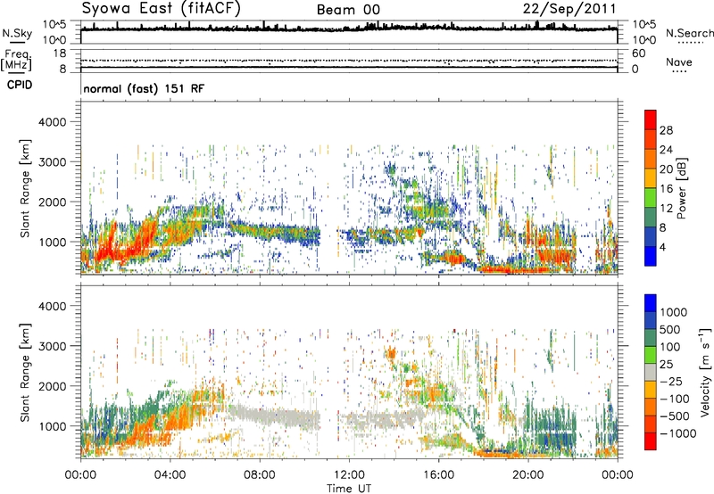Viewport: 714px width, 494px height.
Task: Click the "24" label on Power colorbar
Action: (x=666, y=150)
